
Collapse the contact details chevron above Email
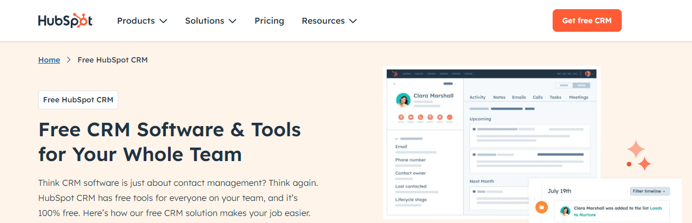pos(397,139)
